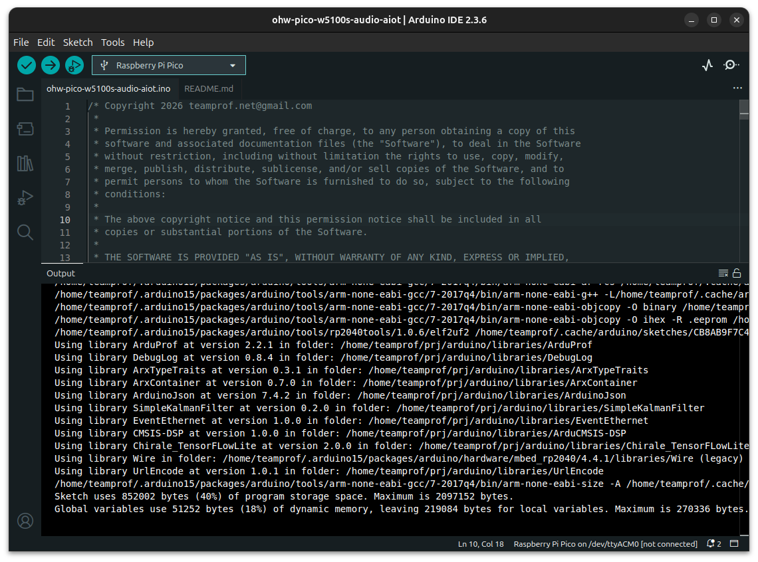This screenshot has height=562, width=758.
Task: Open the Boards Manager sidebar panel
Action: pos(25,129)
